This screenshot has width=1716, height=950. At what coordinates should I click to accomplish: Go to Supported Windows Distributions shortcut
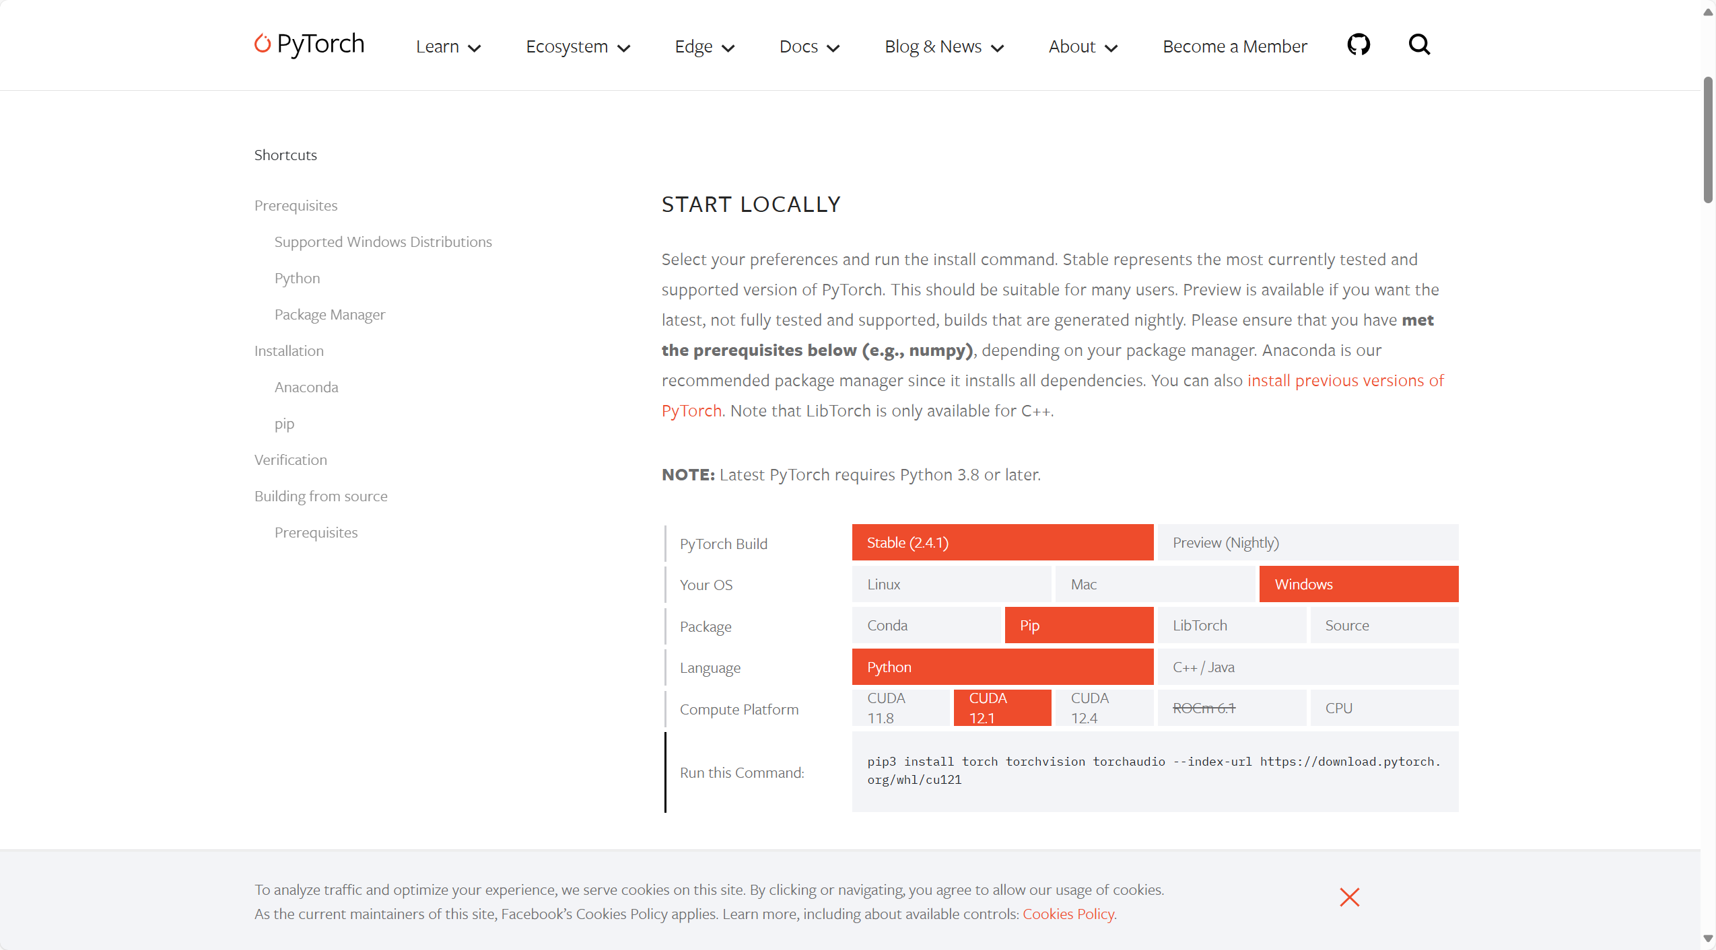(x=382, y=242)
